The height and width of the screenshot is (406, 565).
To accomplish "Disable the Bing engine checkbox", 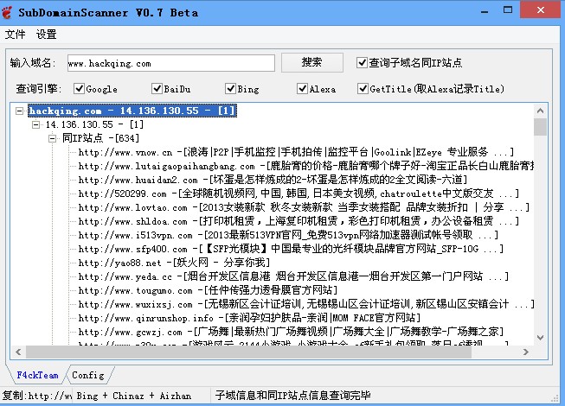I will coord(231,88).
